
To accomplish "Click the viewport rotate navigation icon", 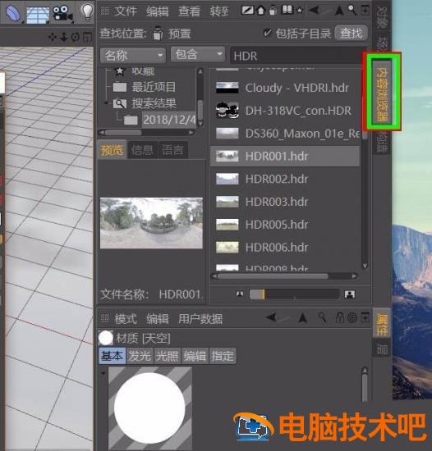I will [x=76, y=37].
